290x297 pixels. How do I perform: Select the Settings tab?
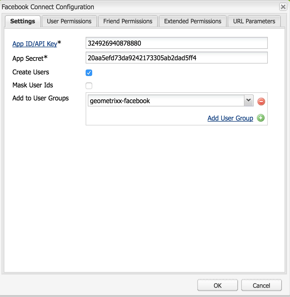pyautogui.click(x=23, y=21)
